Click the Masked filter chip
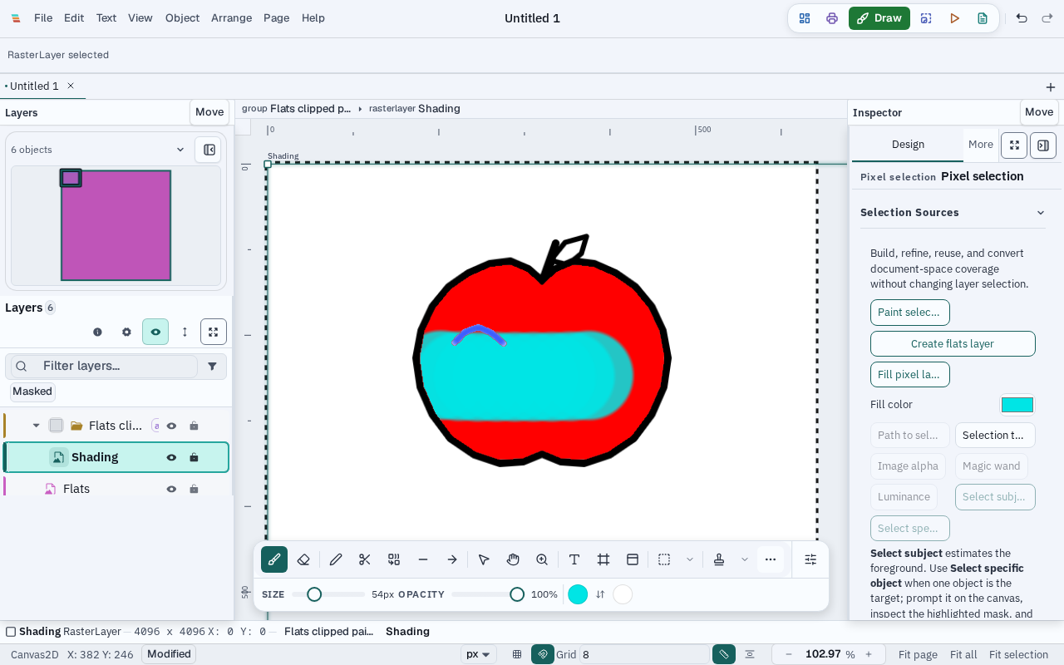 point(32,392)
